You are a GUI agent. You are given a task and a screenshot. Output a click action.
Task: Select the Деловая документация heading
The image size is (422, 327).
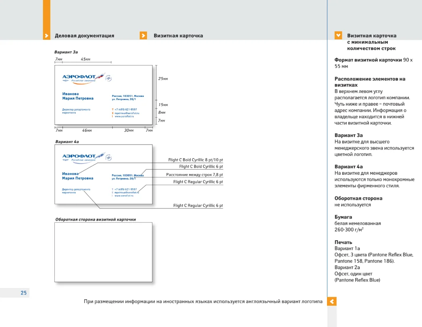tap(85, 36)
